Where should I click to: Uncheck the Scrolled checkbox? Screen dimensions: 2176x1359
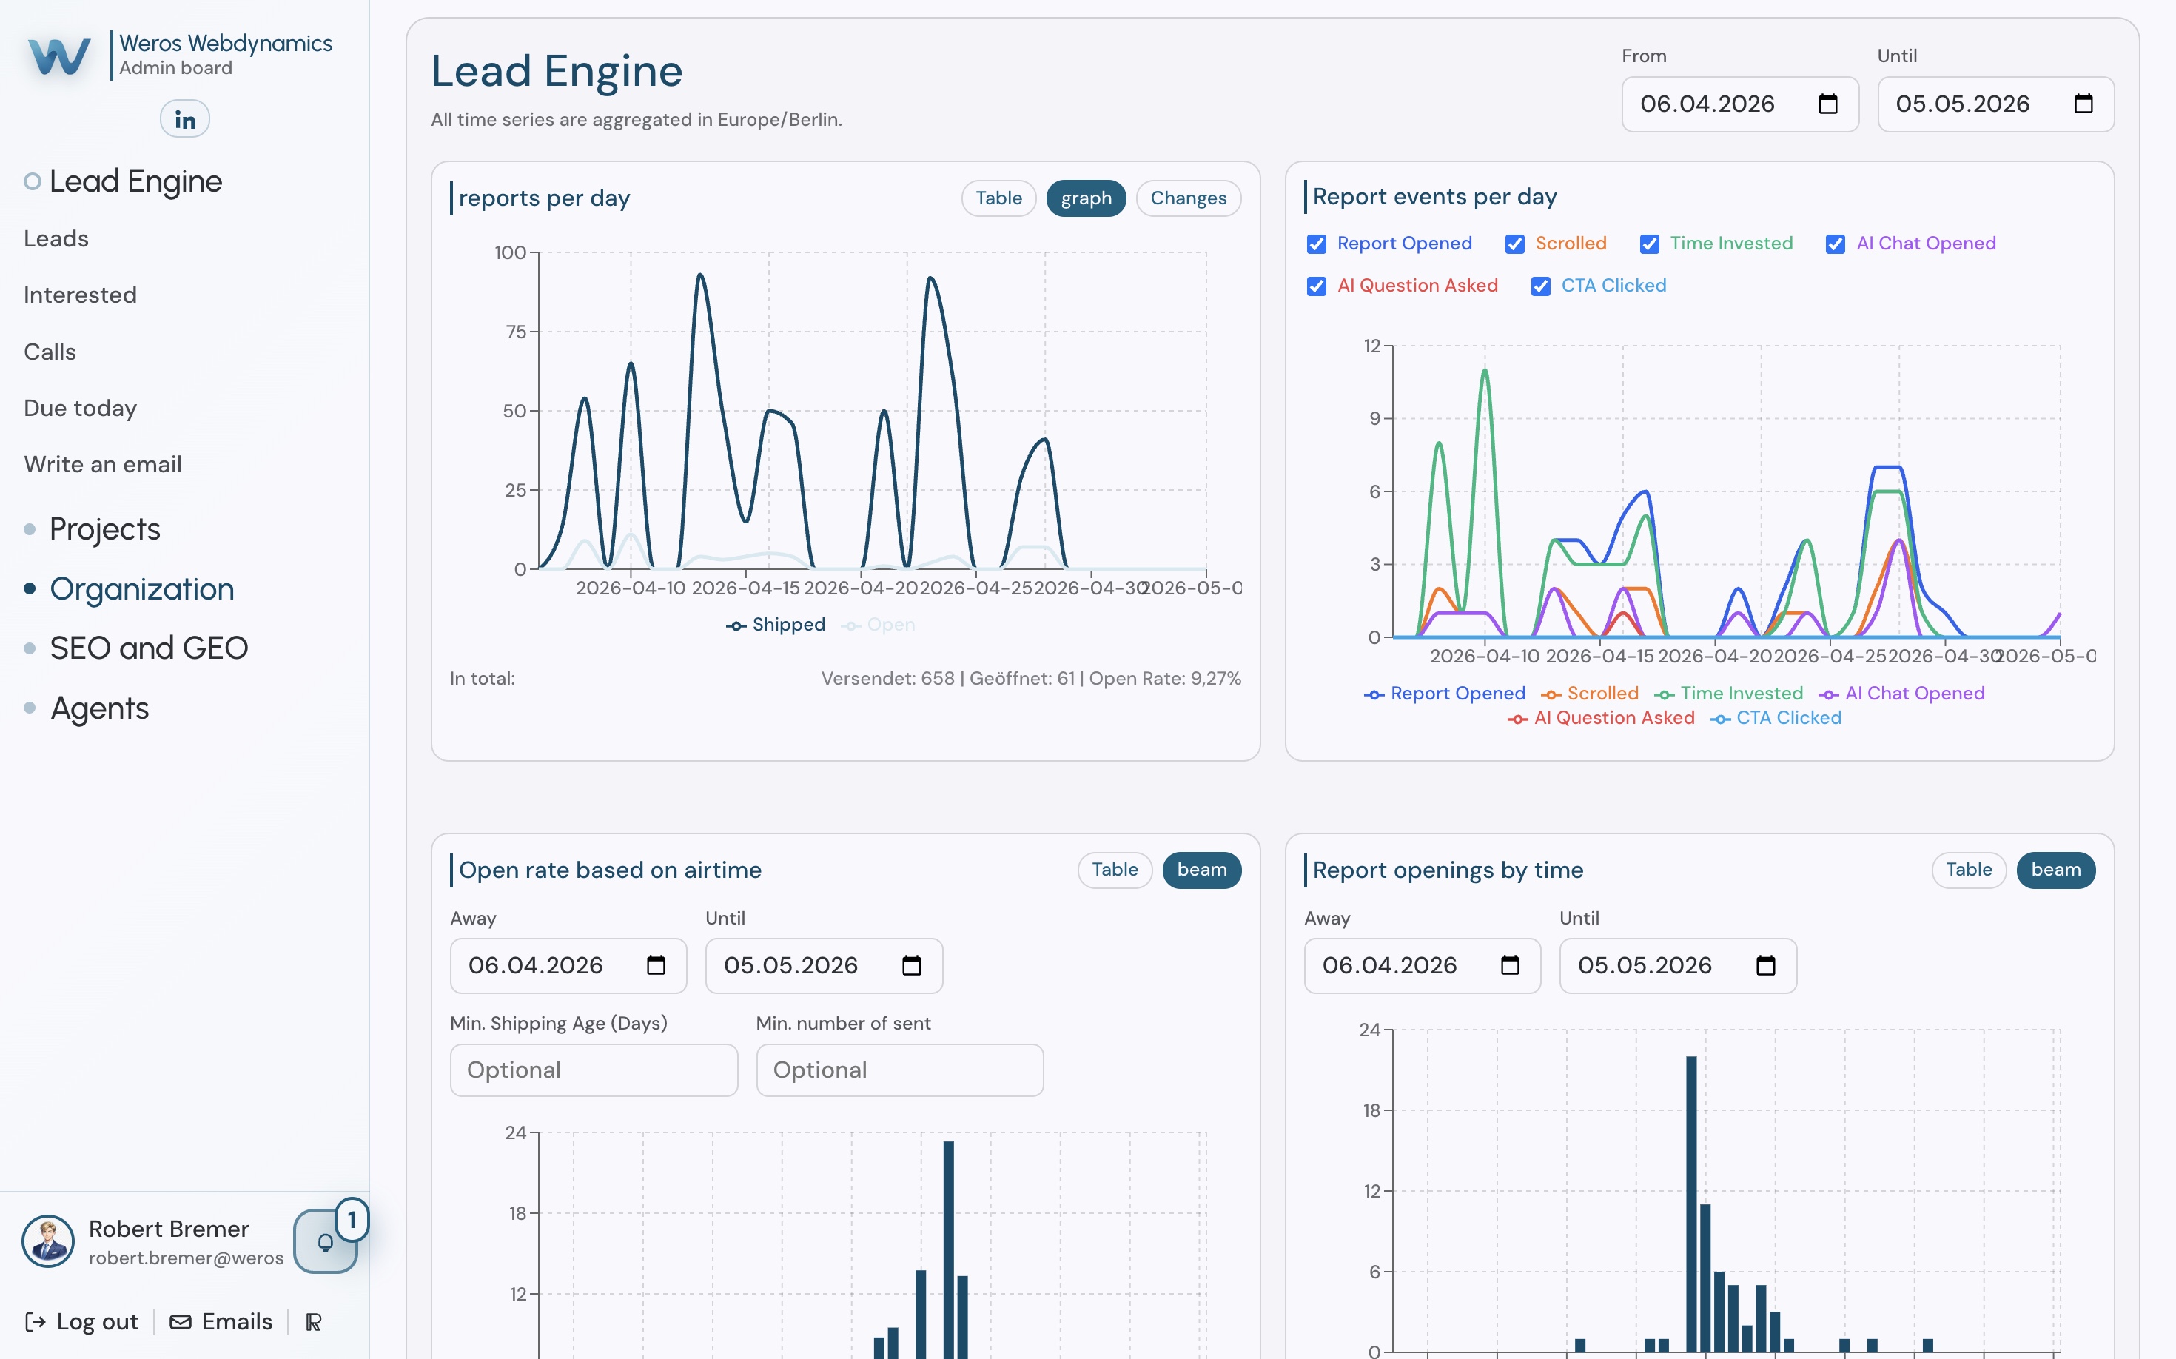(1514, 244)
